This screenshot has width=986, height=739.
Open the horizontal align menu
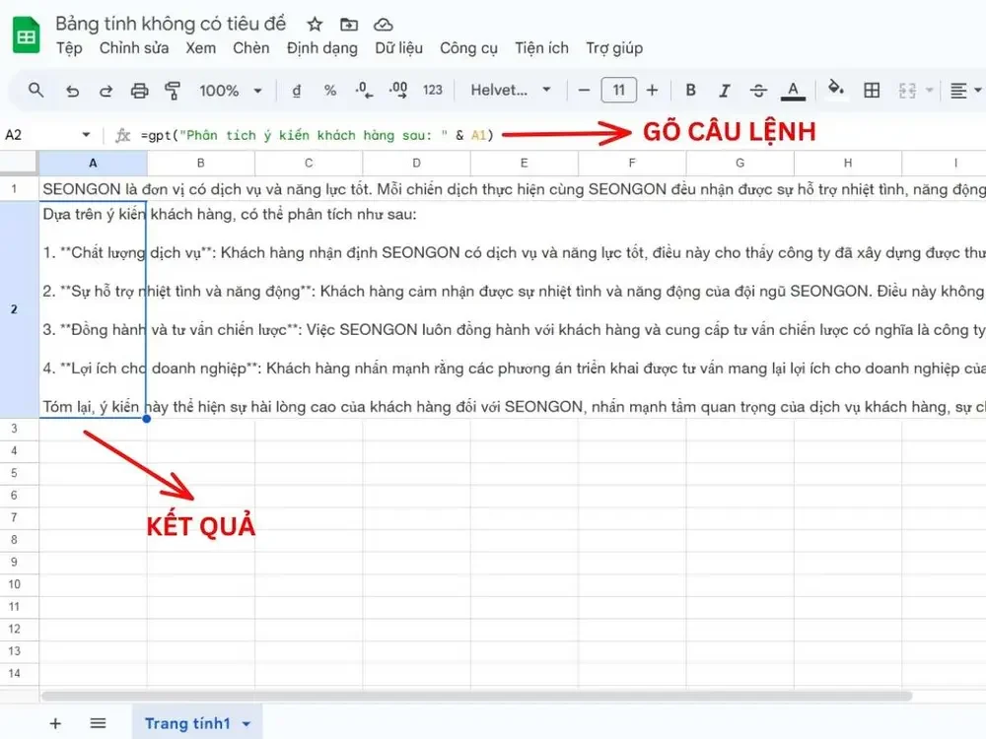click(x=965, y=91)
